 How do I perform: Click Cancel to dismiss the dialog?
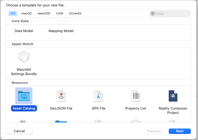click(x=19, y=131)
